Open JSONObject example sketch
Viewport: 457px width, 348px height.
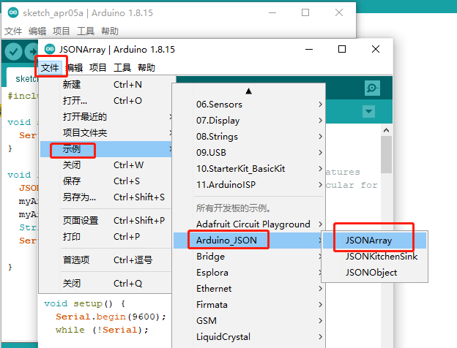click(374, 273)
